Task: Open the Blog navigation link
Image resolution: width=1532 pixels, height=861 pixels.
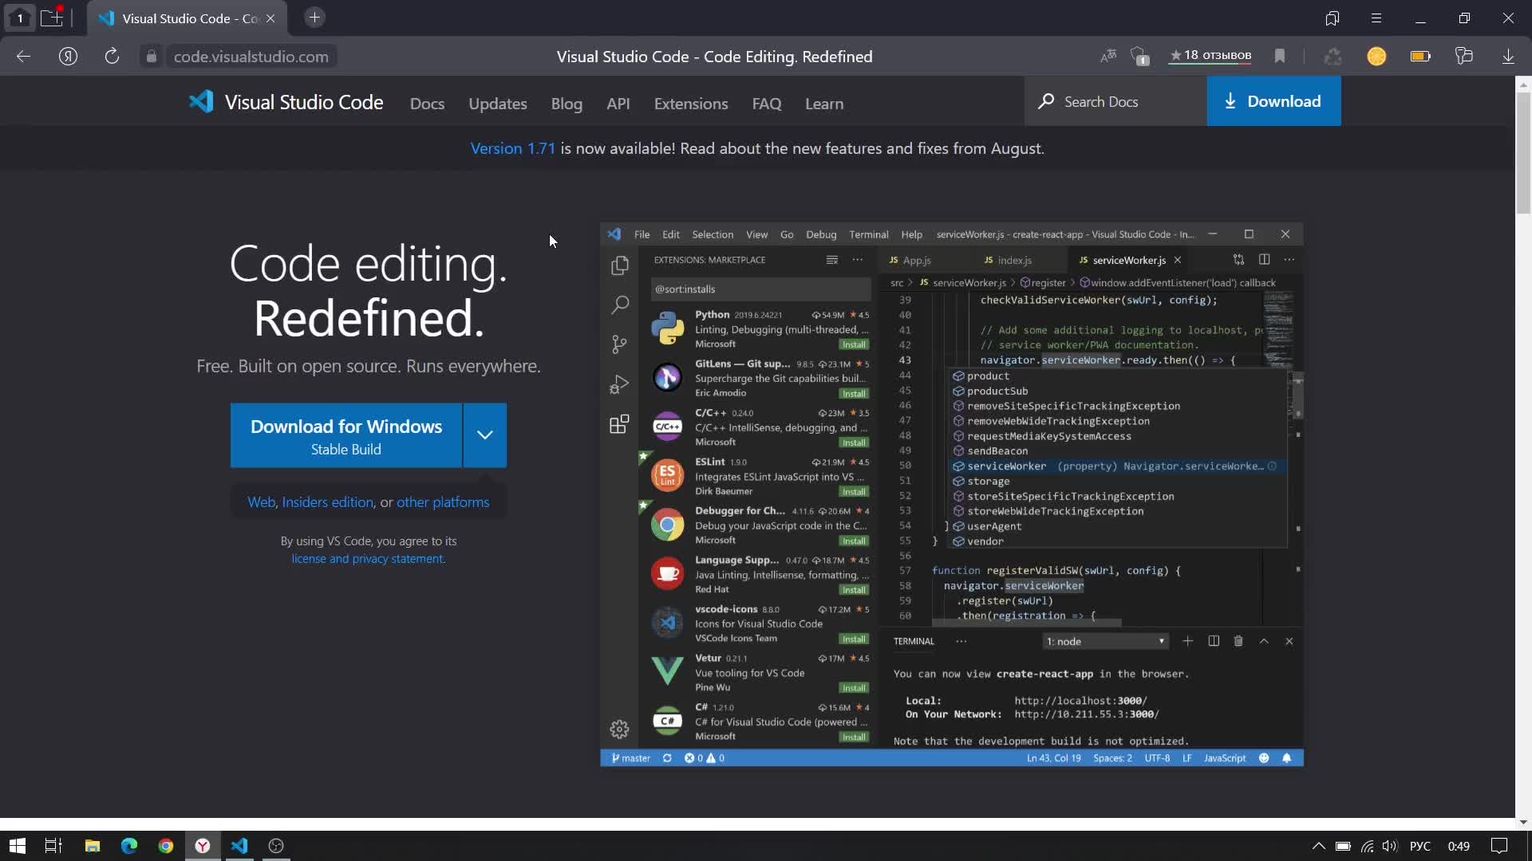Action: (x=567, y=104)
